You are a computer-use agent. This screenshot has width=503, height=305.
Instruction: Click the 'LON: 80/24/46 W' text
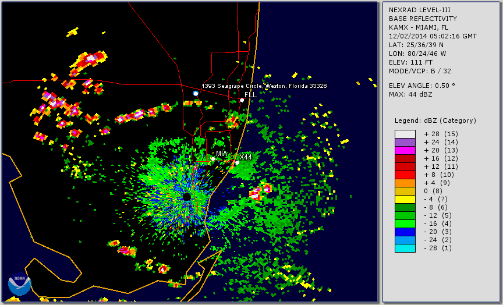point(417,54)
